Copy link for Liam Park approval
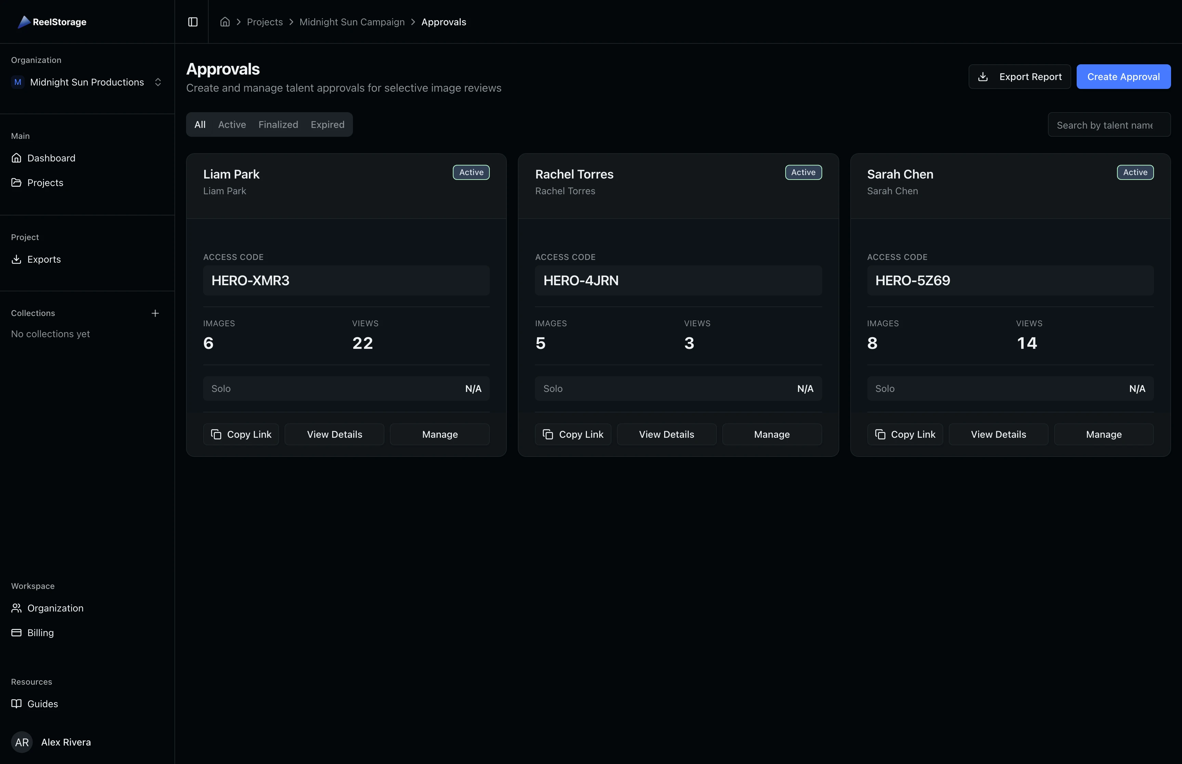 (241, 435)
